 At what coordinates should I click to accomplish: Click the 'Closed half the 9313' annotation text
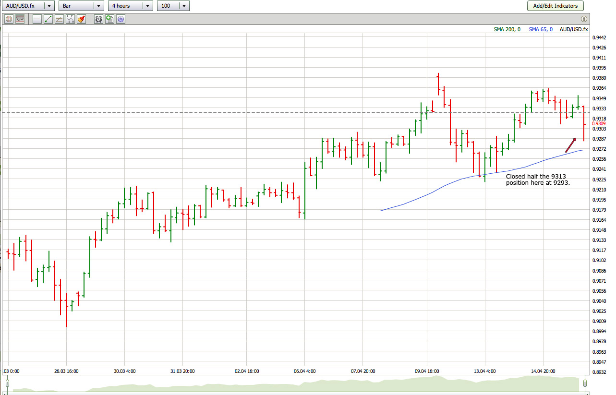(x=537, y=180)
